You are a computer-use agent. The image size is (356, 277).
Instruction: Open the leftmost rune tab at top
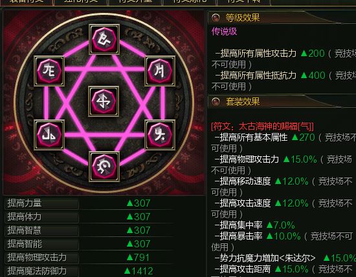[27, 1]
